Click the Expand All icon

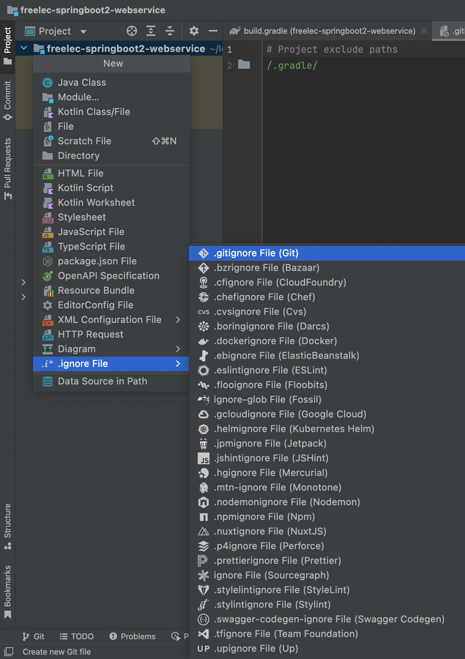(x=151, y=31)
